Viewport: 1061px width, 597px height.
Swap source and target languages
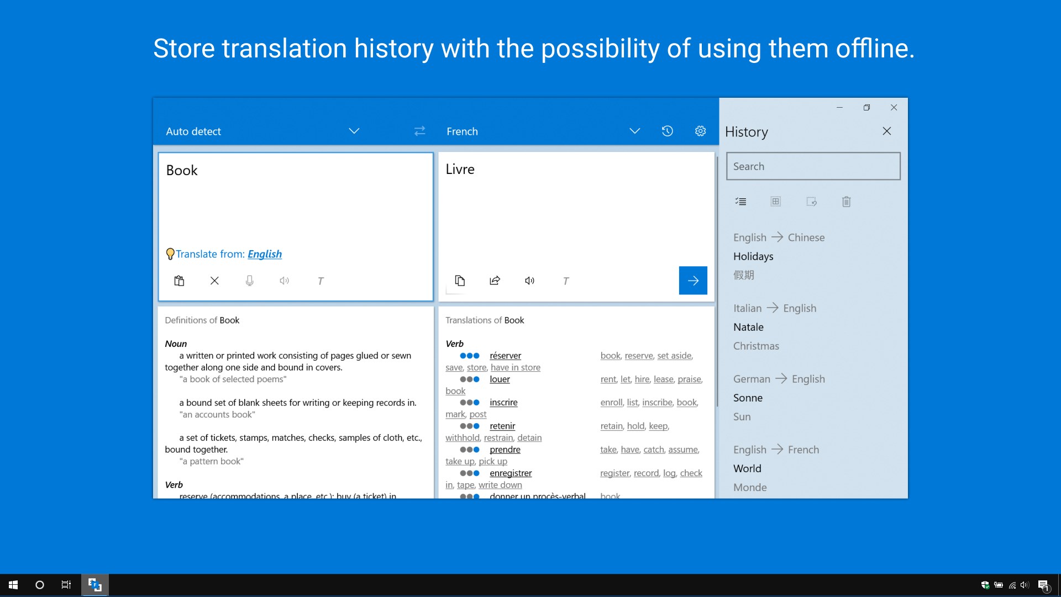419,131
